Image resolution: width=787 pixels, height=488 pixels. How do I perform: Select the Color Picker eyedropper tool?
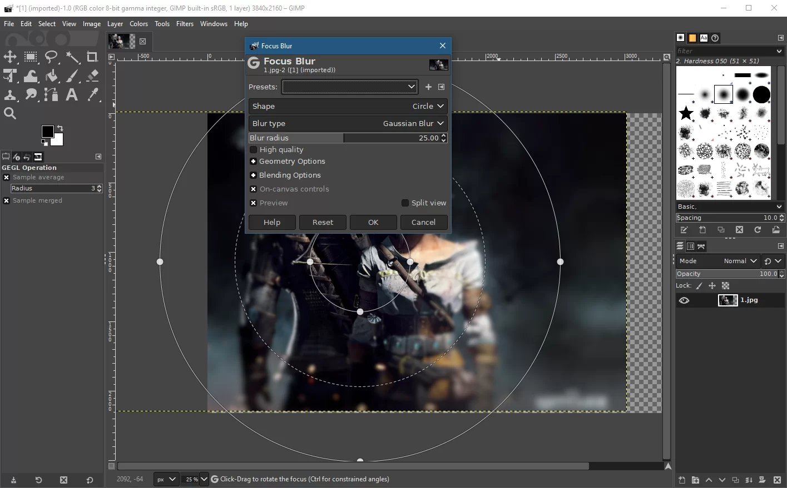click(x=92, y=95)
